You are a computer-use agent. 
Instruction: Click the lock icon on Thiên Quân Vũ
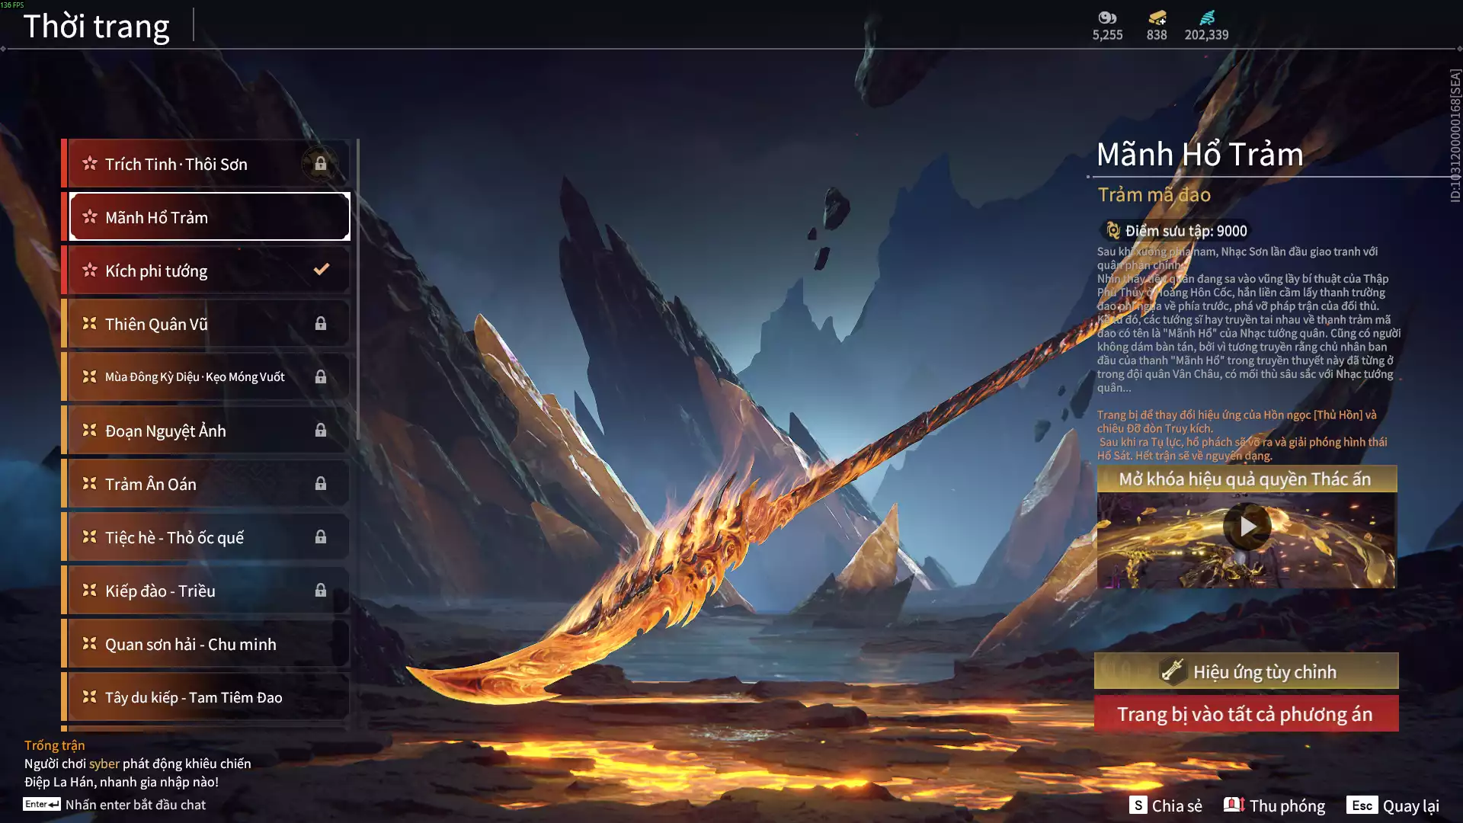coord(321,324)
